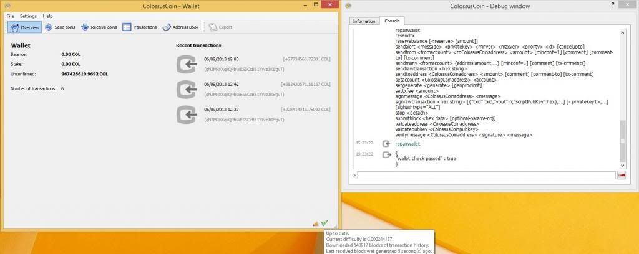Open the Send coins page
The width and height of the screenshot is (639, 254).
coord(60,27)
